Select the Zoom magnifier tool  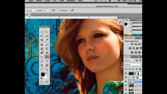(x=47, y=70)
